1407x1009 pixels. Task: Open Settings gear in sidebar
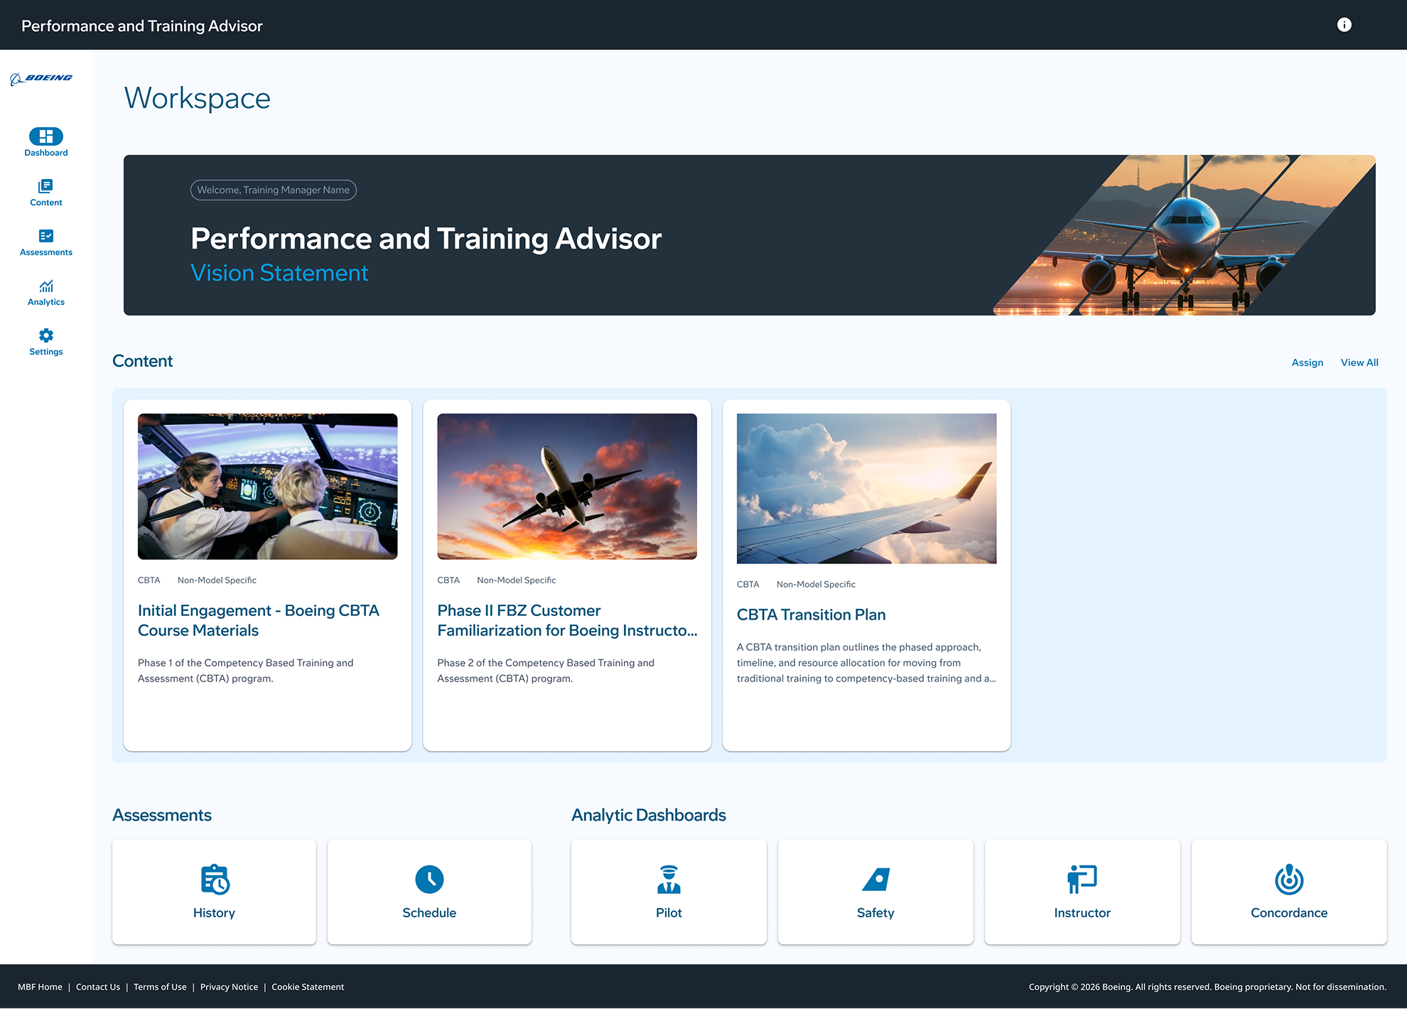(x=46, y=342)
